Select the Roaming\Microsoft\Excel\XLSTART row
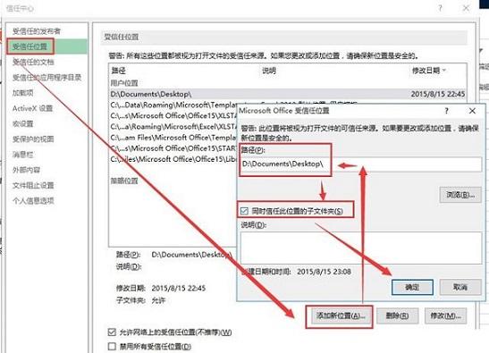Image resolution: width=489 pixels, height=353 pixels. (x=173, y=127)
